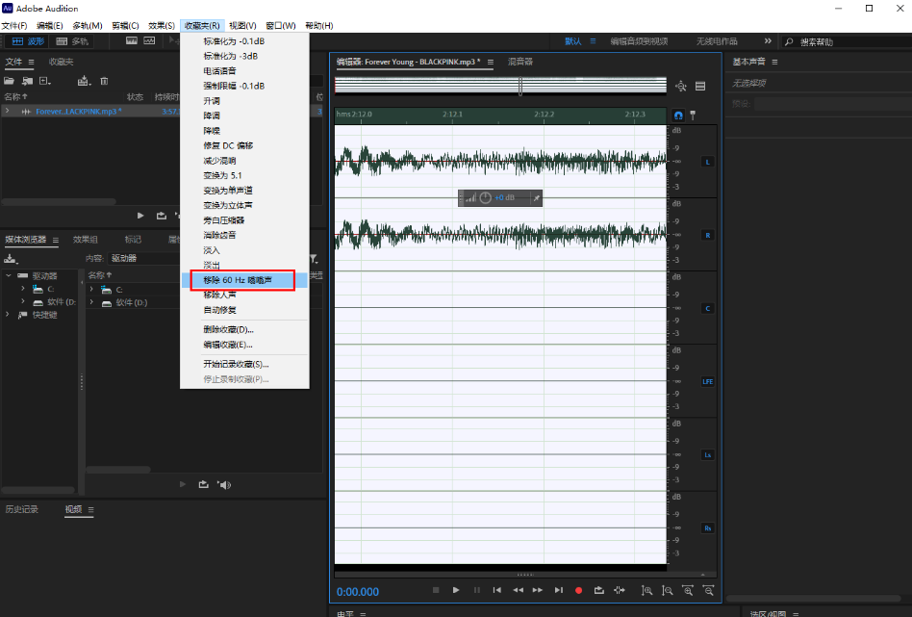Click the zoom in amplitude magnifier icon
This screenshot has width=912, height=617.
pyautogui.click(x=646, y=590)
